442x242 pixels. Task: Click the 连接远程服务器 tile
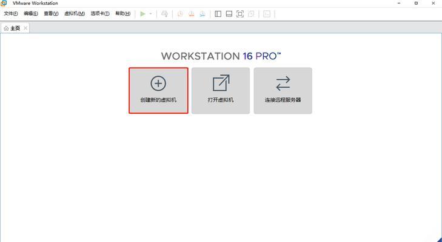point(283,90)
